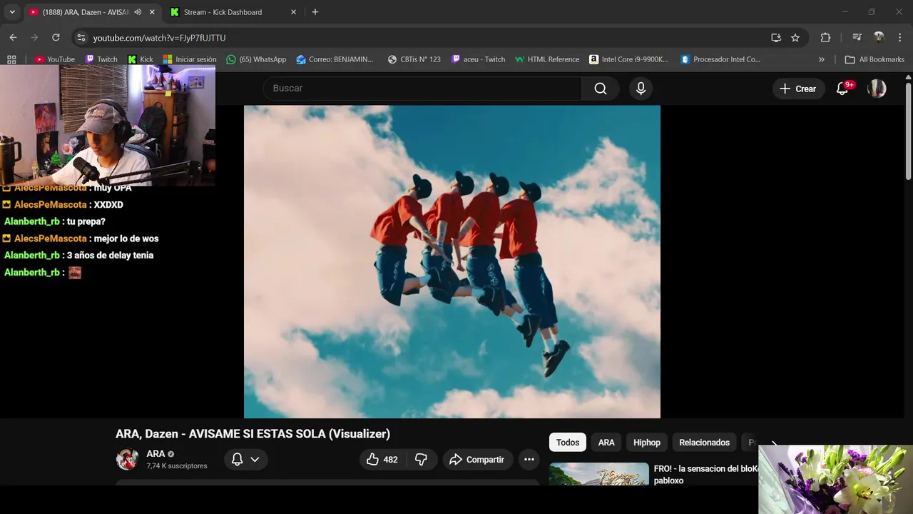Share the video via Compartir
The width and height of the screenshot is (913, 514).
click(x=476, y=460)
